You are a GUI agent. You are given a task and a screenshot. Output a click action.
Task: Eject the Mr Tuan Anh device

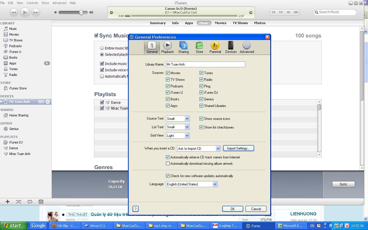point(48,102)
